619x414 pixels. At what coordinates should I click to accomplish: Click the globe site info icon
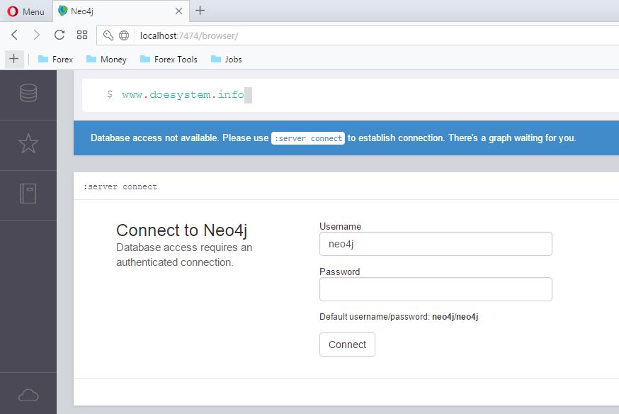click(124, 35)
